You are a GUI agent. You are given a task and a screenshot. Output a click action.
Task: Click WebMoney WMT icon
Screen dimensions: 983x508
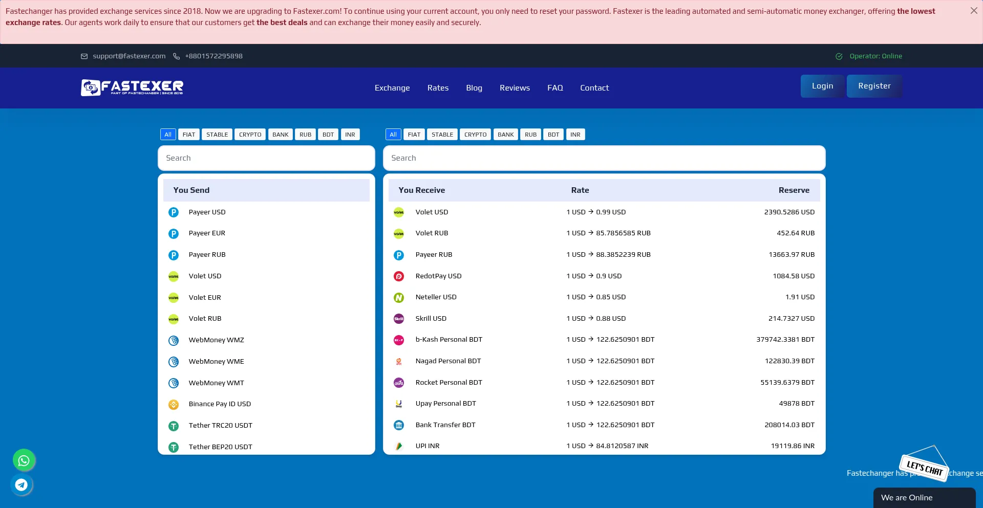174,383
